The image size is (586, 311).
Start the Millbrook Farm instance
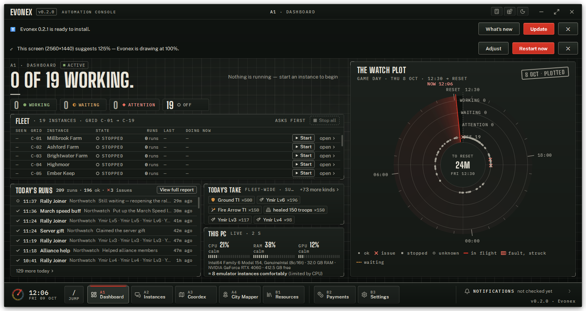coord(303,138)
